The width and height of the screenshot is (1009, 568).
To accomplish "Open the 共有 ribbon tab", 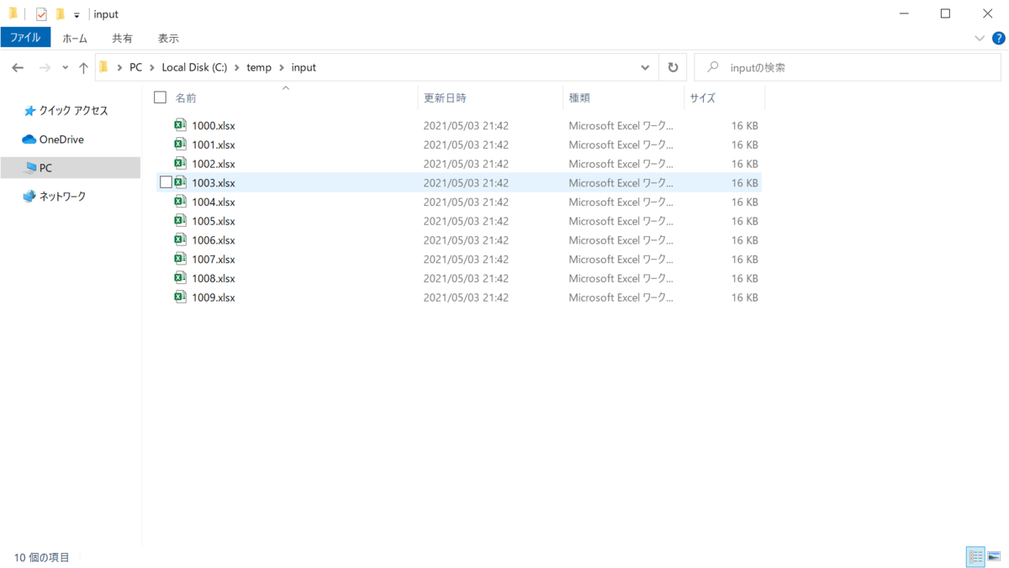I will pos(122,39).
